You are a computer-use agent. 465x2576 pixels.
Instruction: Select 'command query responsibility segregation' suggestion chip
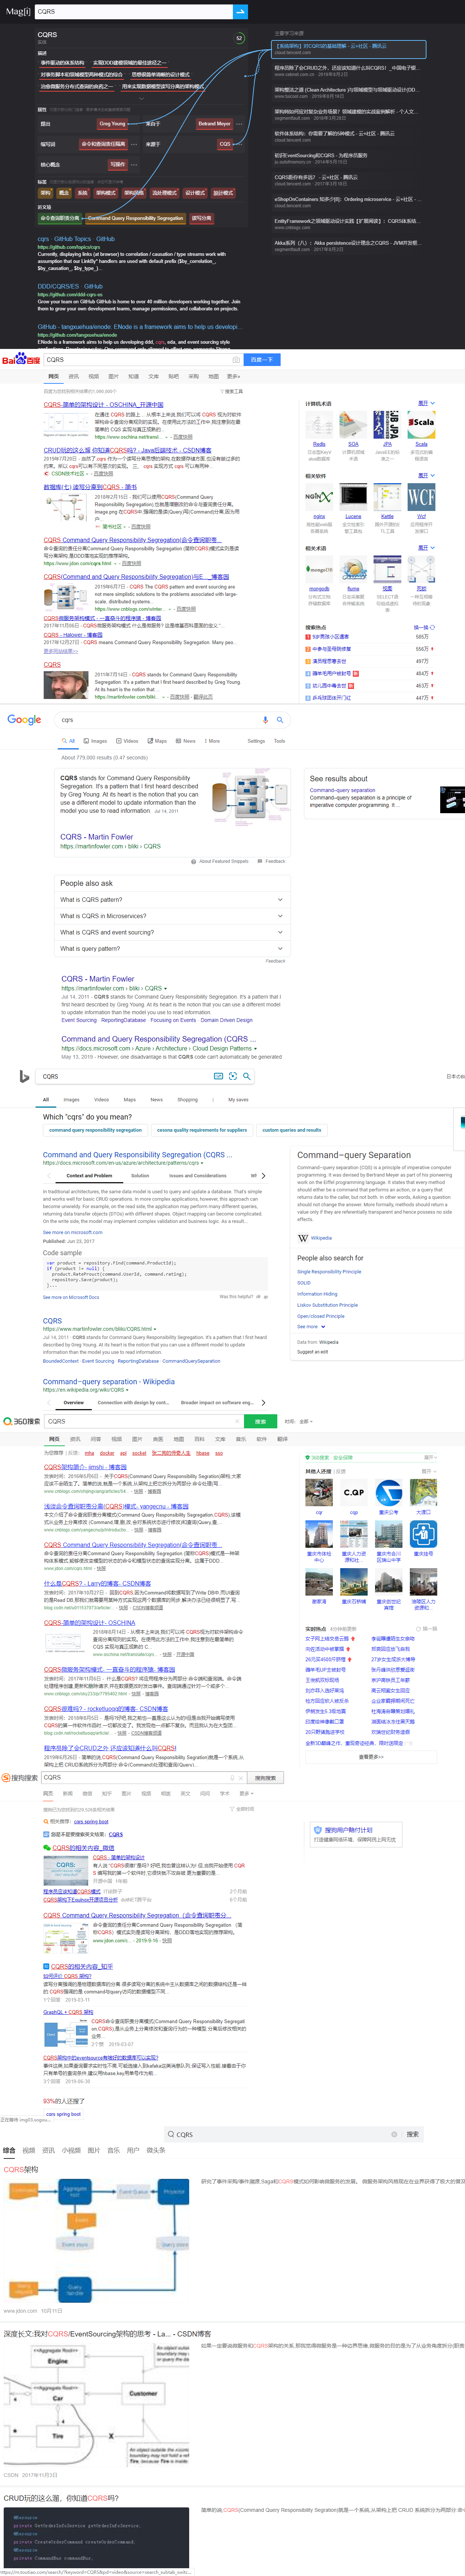click(96, 1130)
